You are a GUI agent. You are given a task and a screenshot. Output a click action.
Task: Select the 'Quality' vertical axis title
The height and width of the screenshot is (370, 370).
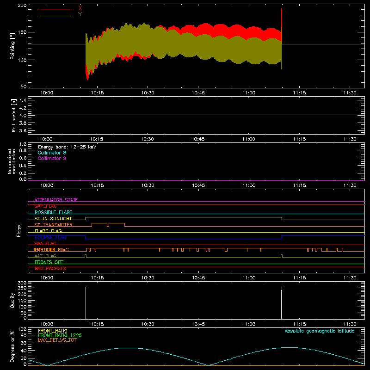[x=12, y=300]
